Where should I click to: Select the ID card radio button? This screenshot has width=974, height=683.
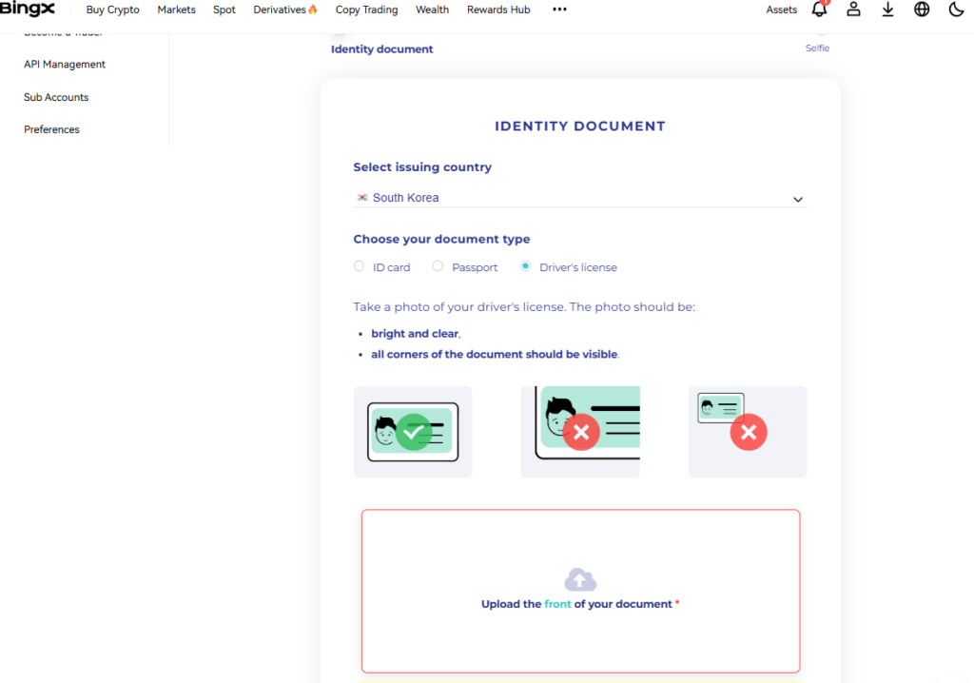[359, 266]
